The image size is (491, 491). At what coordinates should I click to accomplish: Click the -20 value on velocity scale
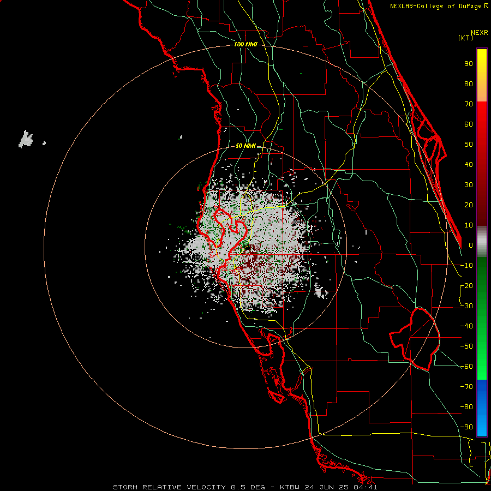pos(466,286)
